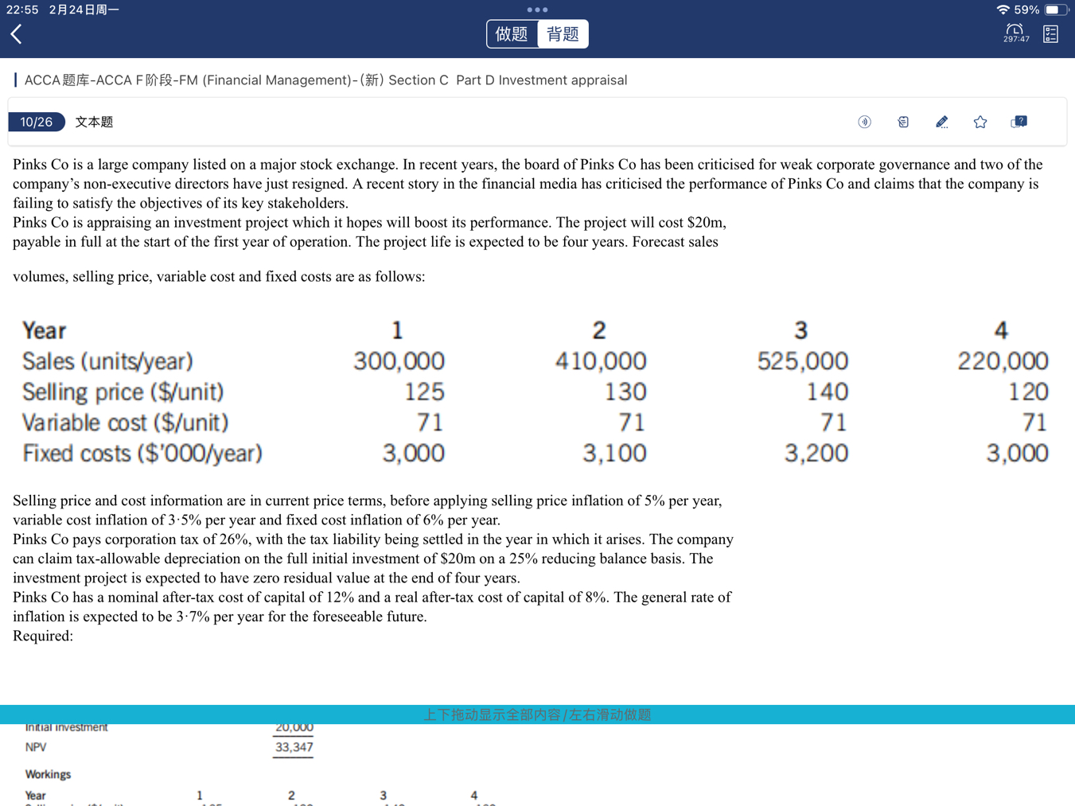Select selling price 130 cell
1075x806 pixels.
pyautogui.click(x=625, y=391)
